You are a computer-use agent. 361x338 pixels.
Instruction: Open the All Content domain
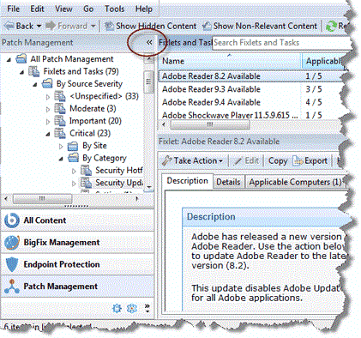77,220
